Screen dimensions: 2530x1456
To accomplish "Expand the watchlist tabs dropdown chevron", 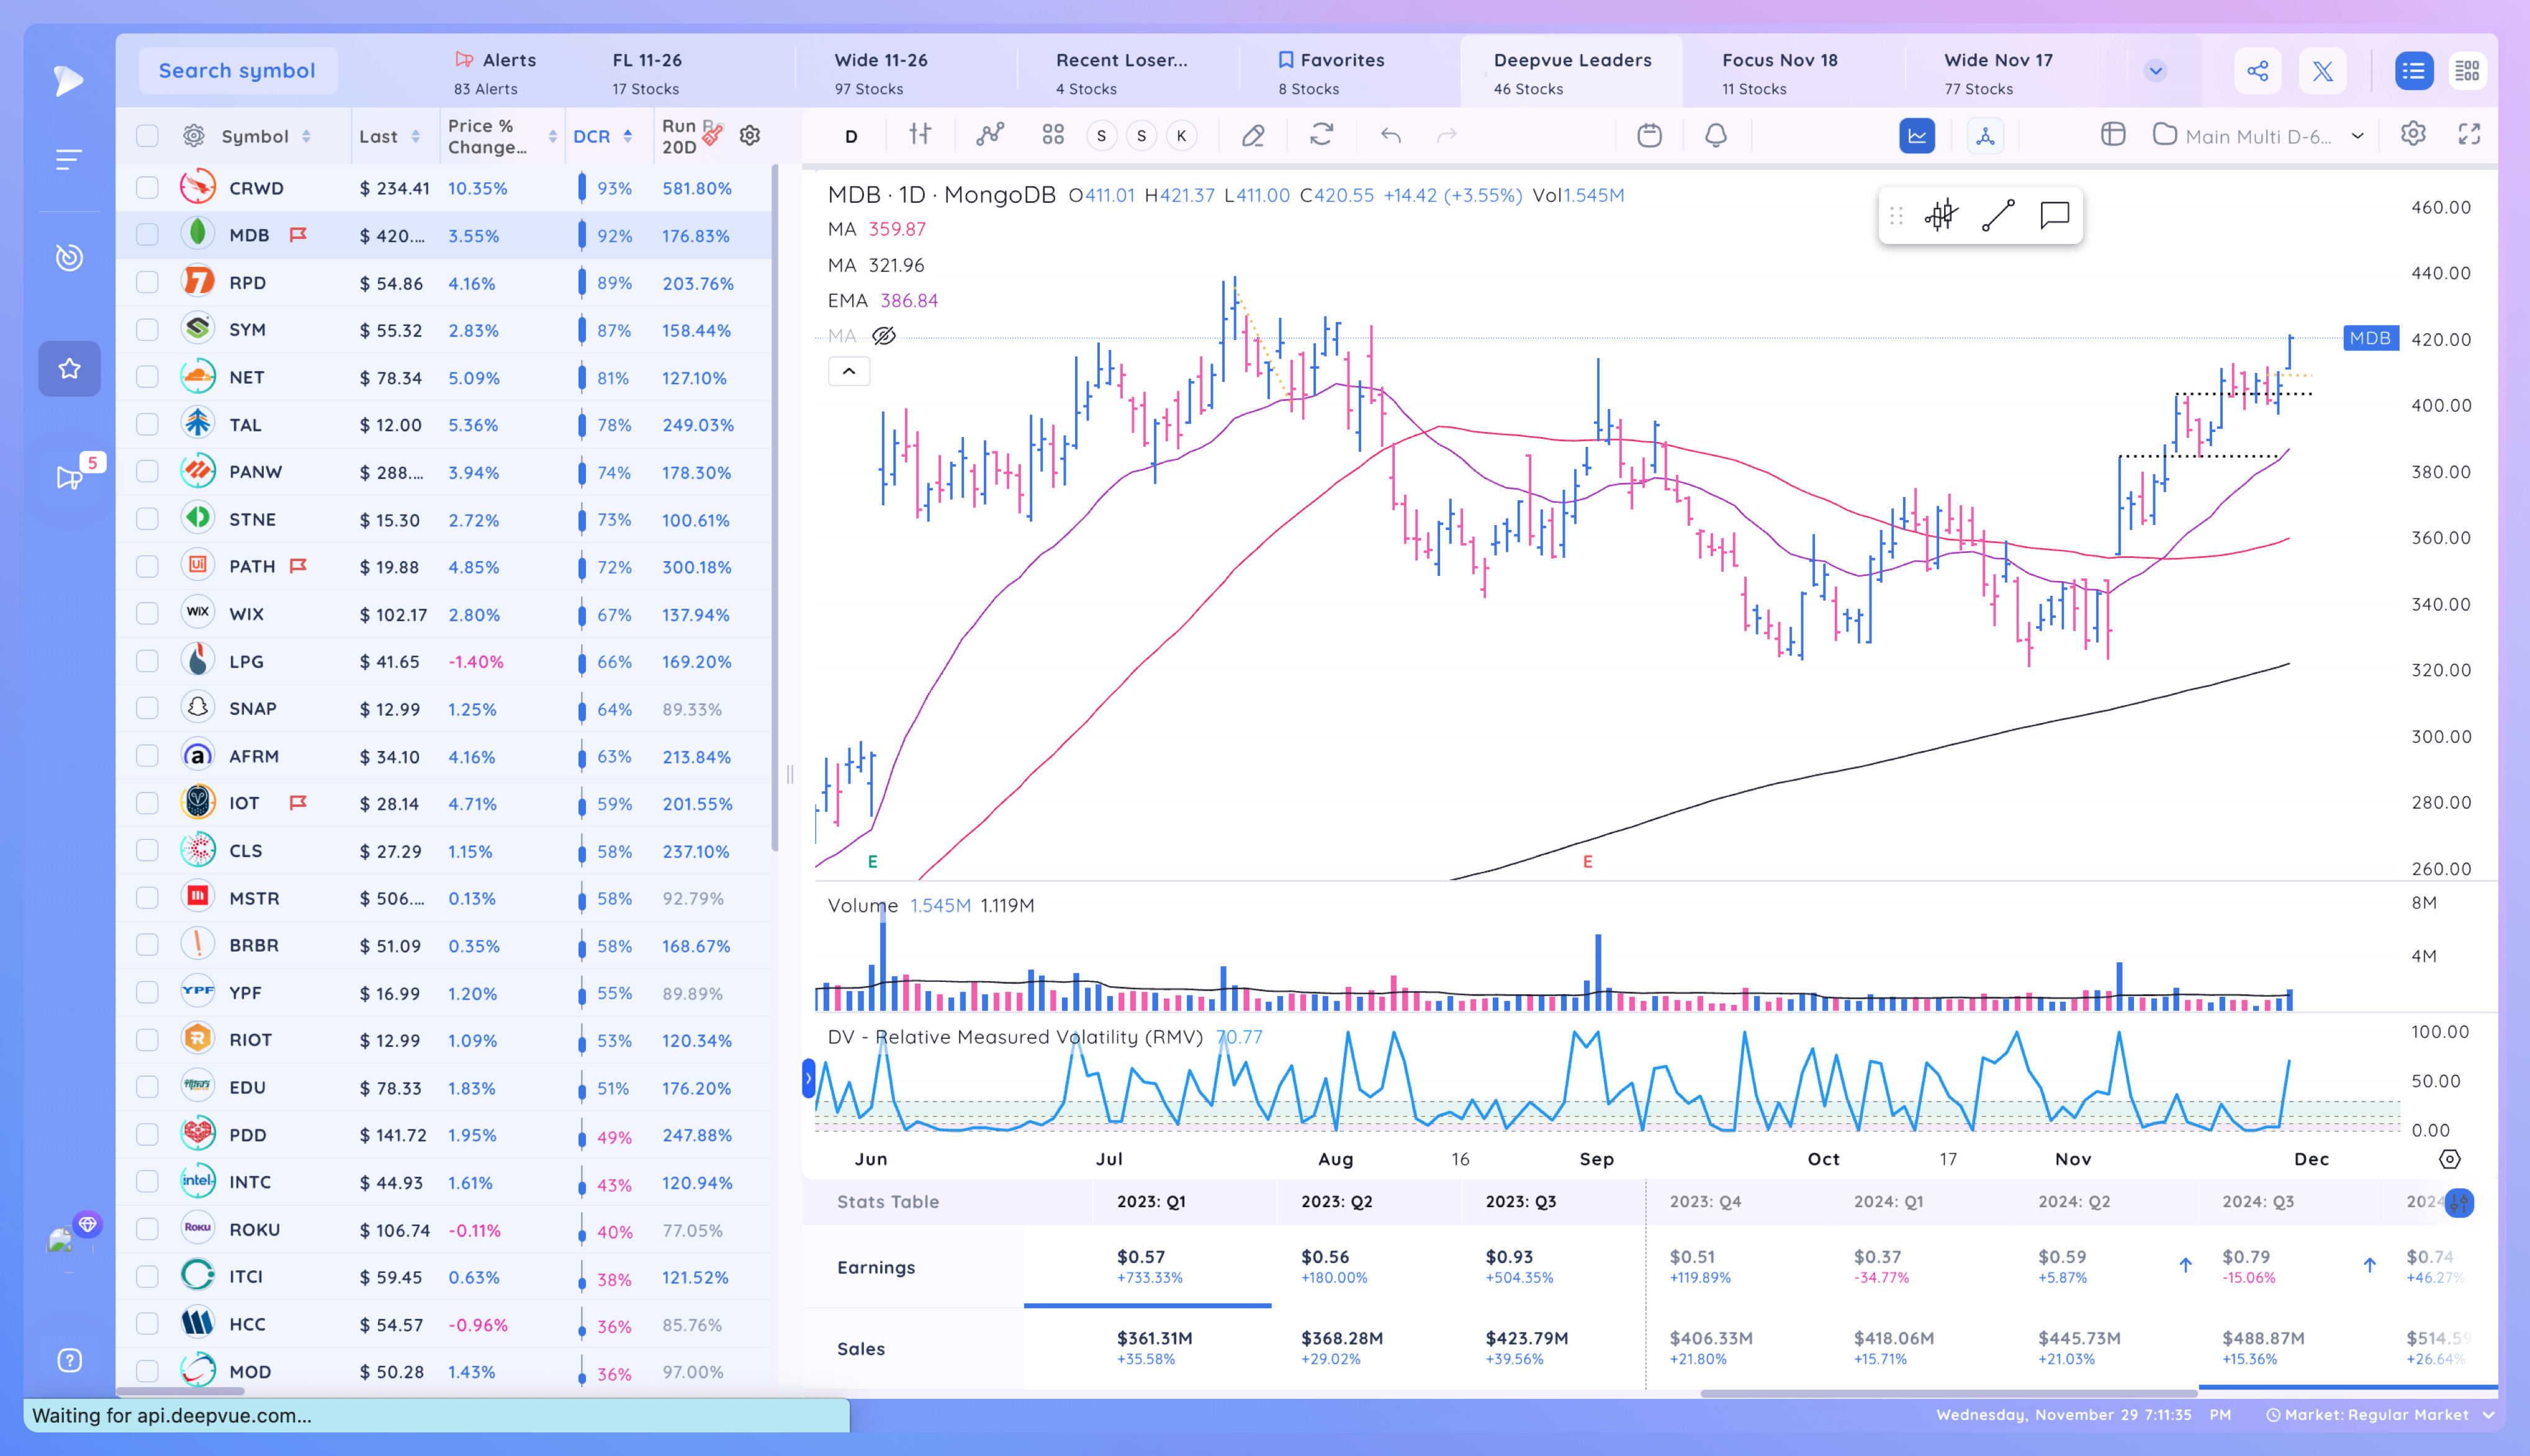I will tap(2155, 71).
